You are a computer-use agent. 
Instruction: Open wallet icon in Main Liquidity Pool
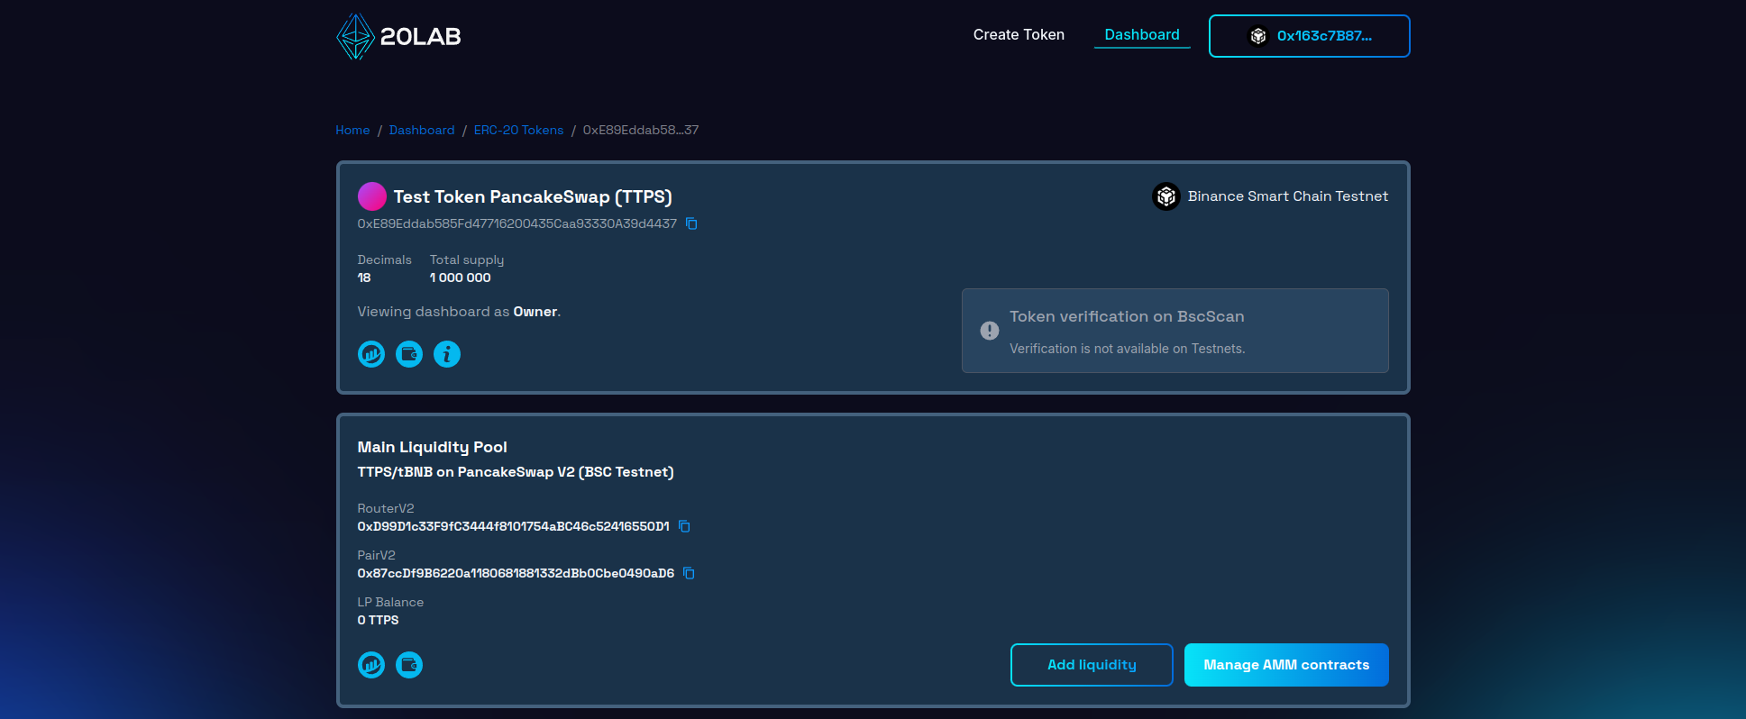pos(409,665)
